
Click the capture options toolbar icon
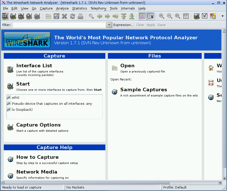(x=13, y=16)
